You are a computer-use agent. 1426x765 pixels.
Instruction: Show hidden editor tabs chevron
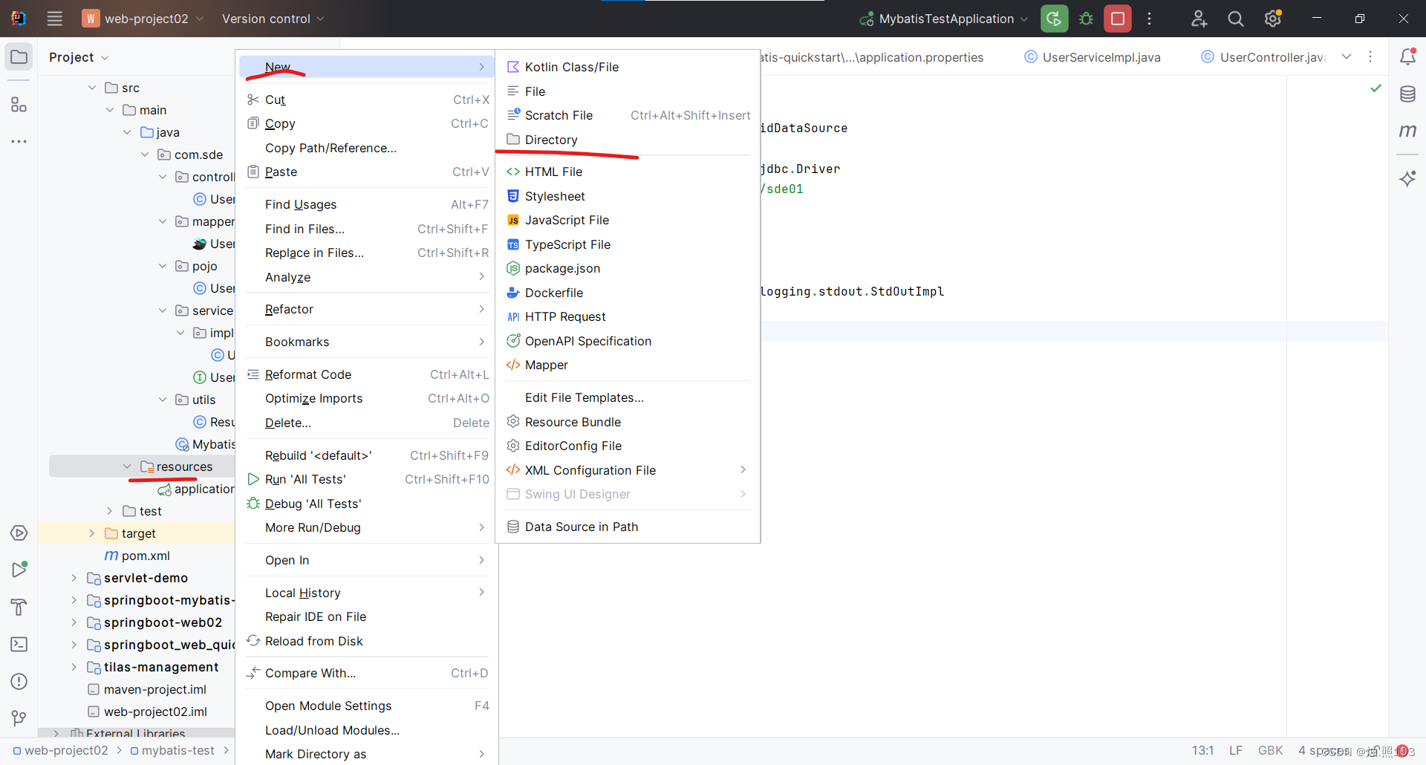point(1347,57)
